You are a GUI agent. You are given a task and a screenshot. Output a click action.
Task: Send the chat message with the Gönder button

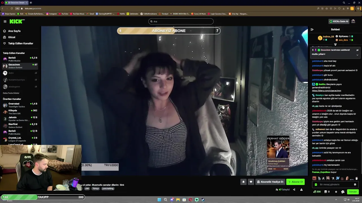(353, 192)
